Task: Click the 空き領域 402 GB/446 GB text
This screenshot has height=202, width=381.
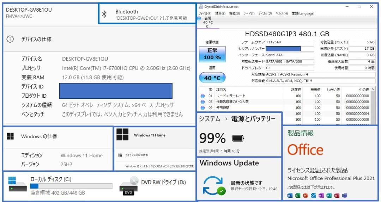Action: 58,193
